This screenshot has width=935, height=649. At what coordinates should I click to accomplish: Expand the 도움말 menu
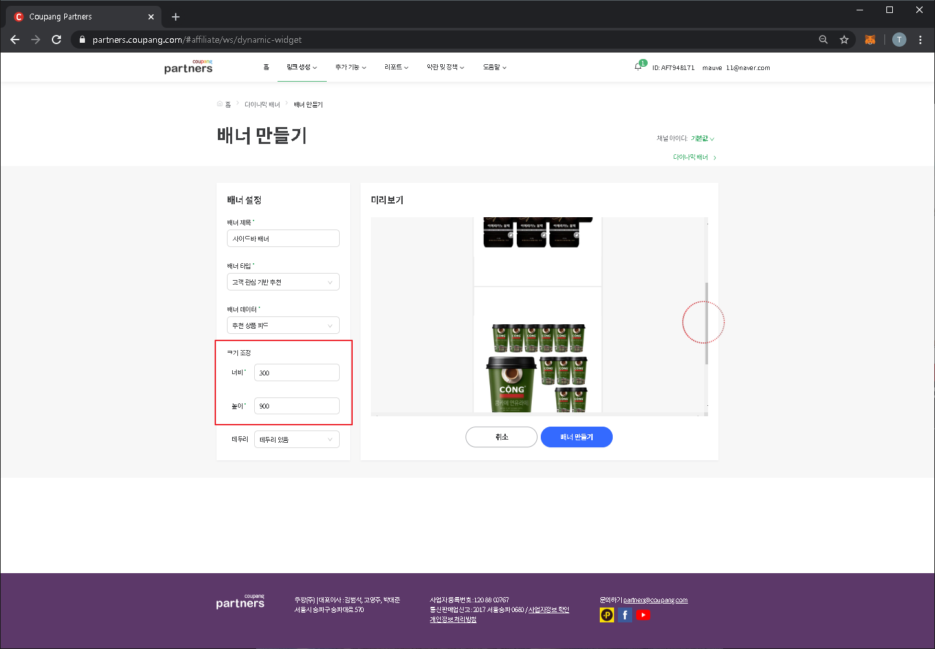[495, 67]
